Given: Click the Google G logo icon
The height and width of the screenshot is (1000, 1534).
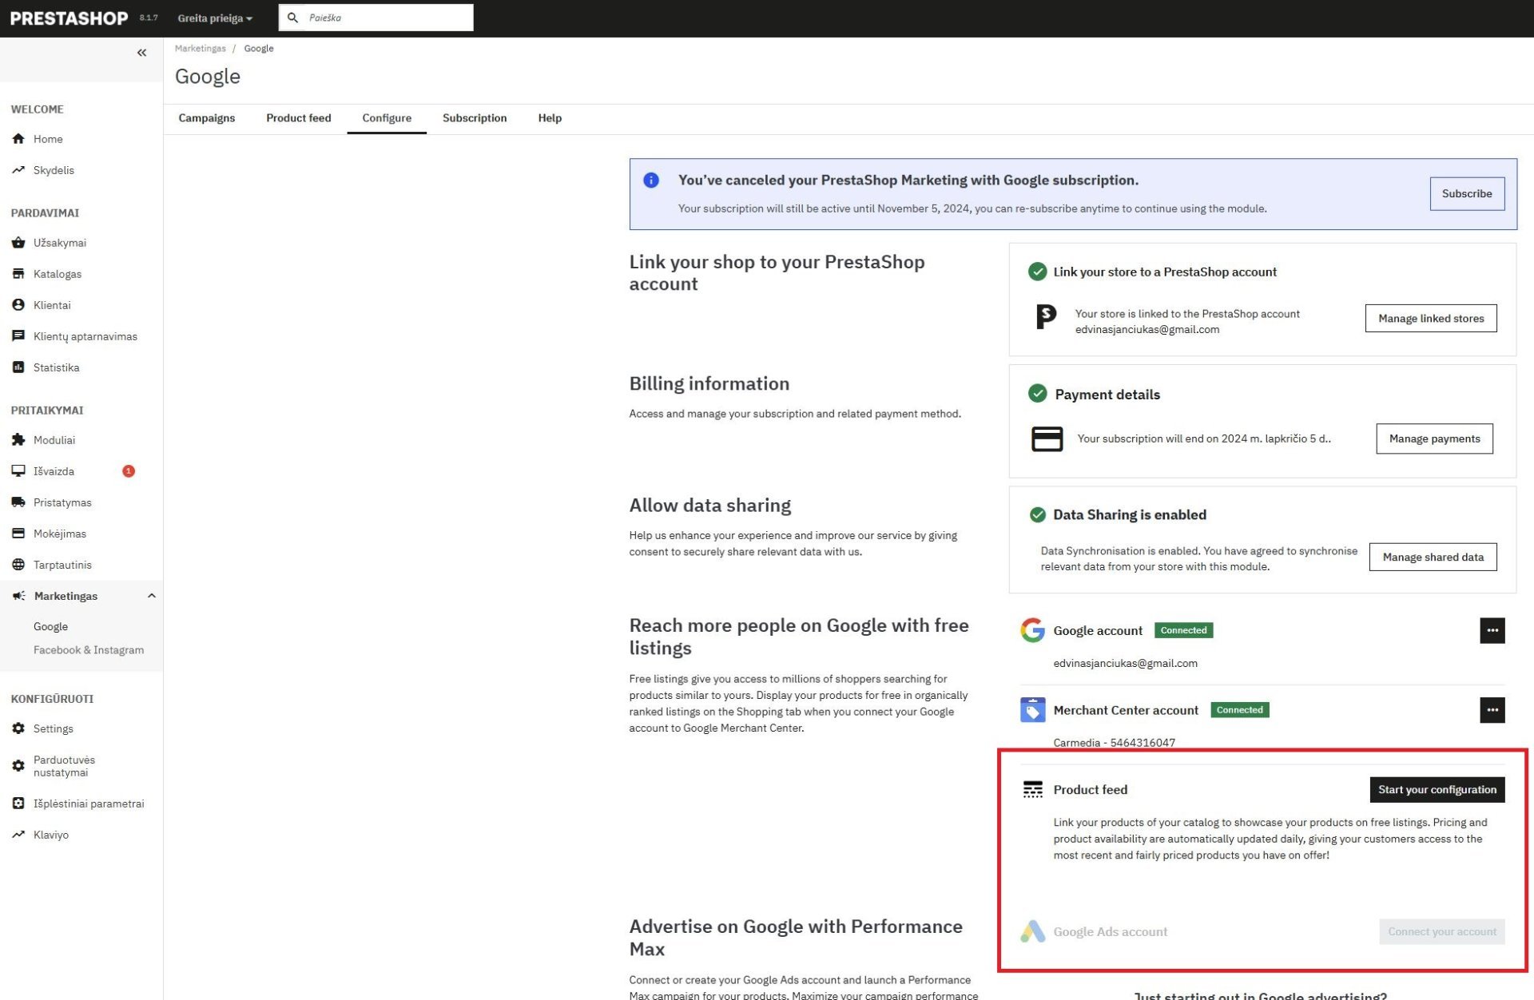Looking at the screenshot, I should point(1032,630).
